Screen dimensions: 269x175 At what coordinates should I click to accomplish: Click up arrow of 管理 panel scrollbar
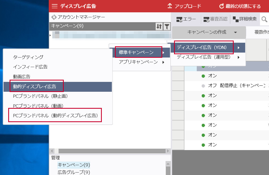coord(168,164)
